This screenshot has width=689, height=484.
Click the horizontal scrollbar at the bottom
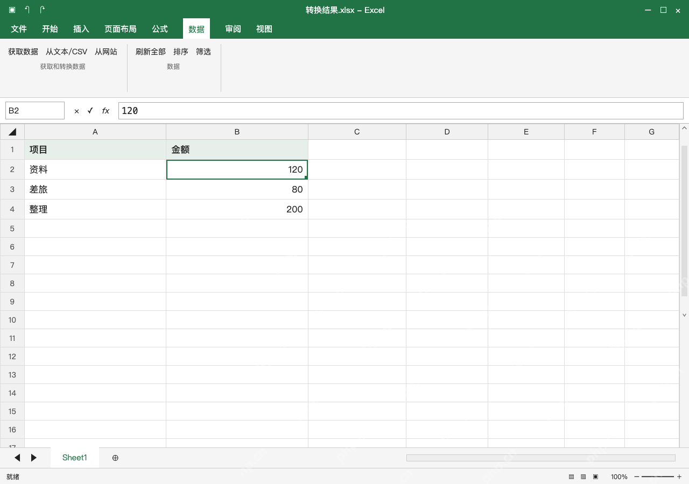541,458
